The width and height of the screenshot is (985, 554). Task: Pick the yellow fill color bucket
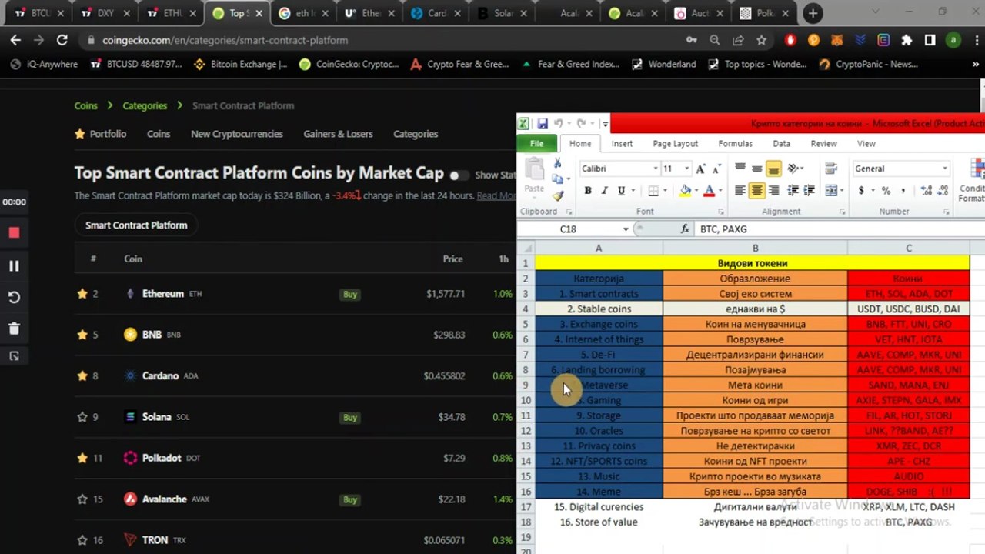click(685, 190)
